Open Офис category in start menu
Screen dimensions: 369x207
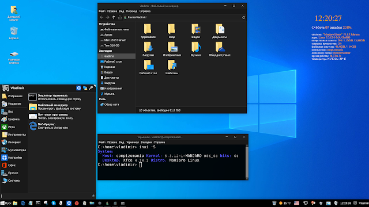(x=14, y=165)
